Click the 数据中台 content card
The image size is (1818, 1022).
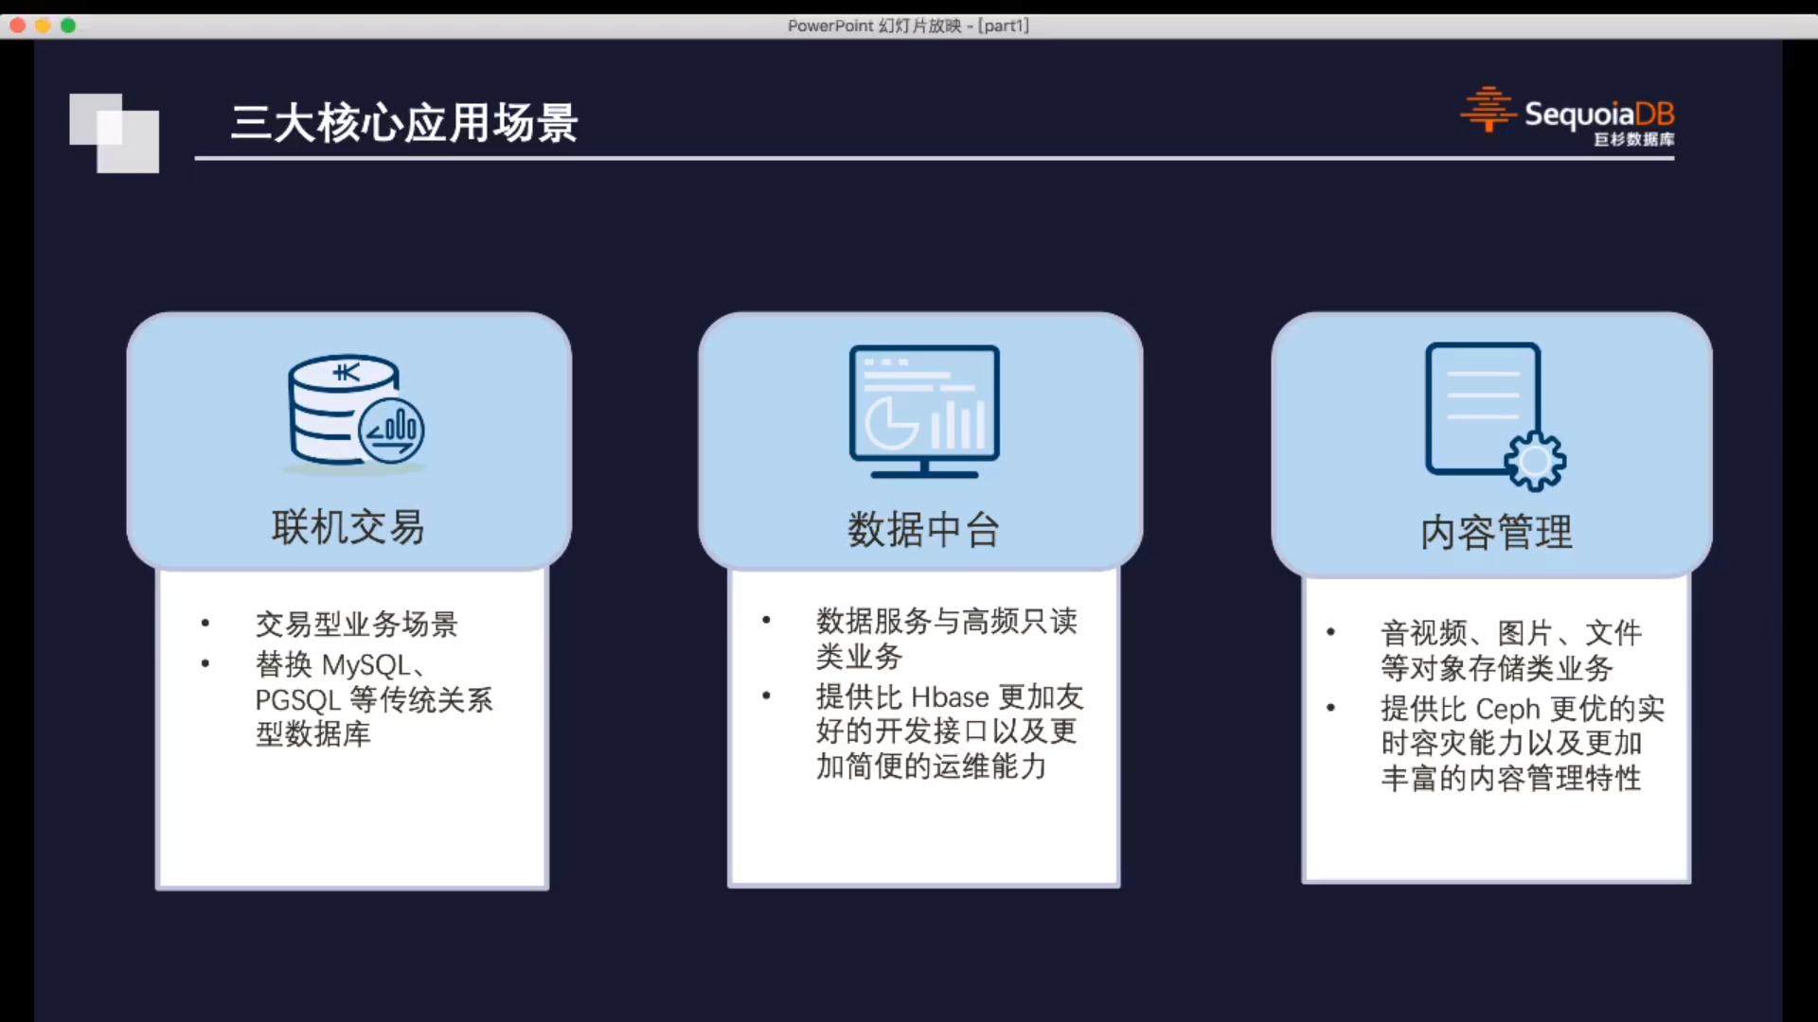pyautogui.click(x=923, y=729)
